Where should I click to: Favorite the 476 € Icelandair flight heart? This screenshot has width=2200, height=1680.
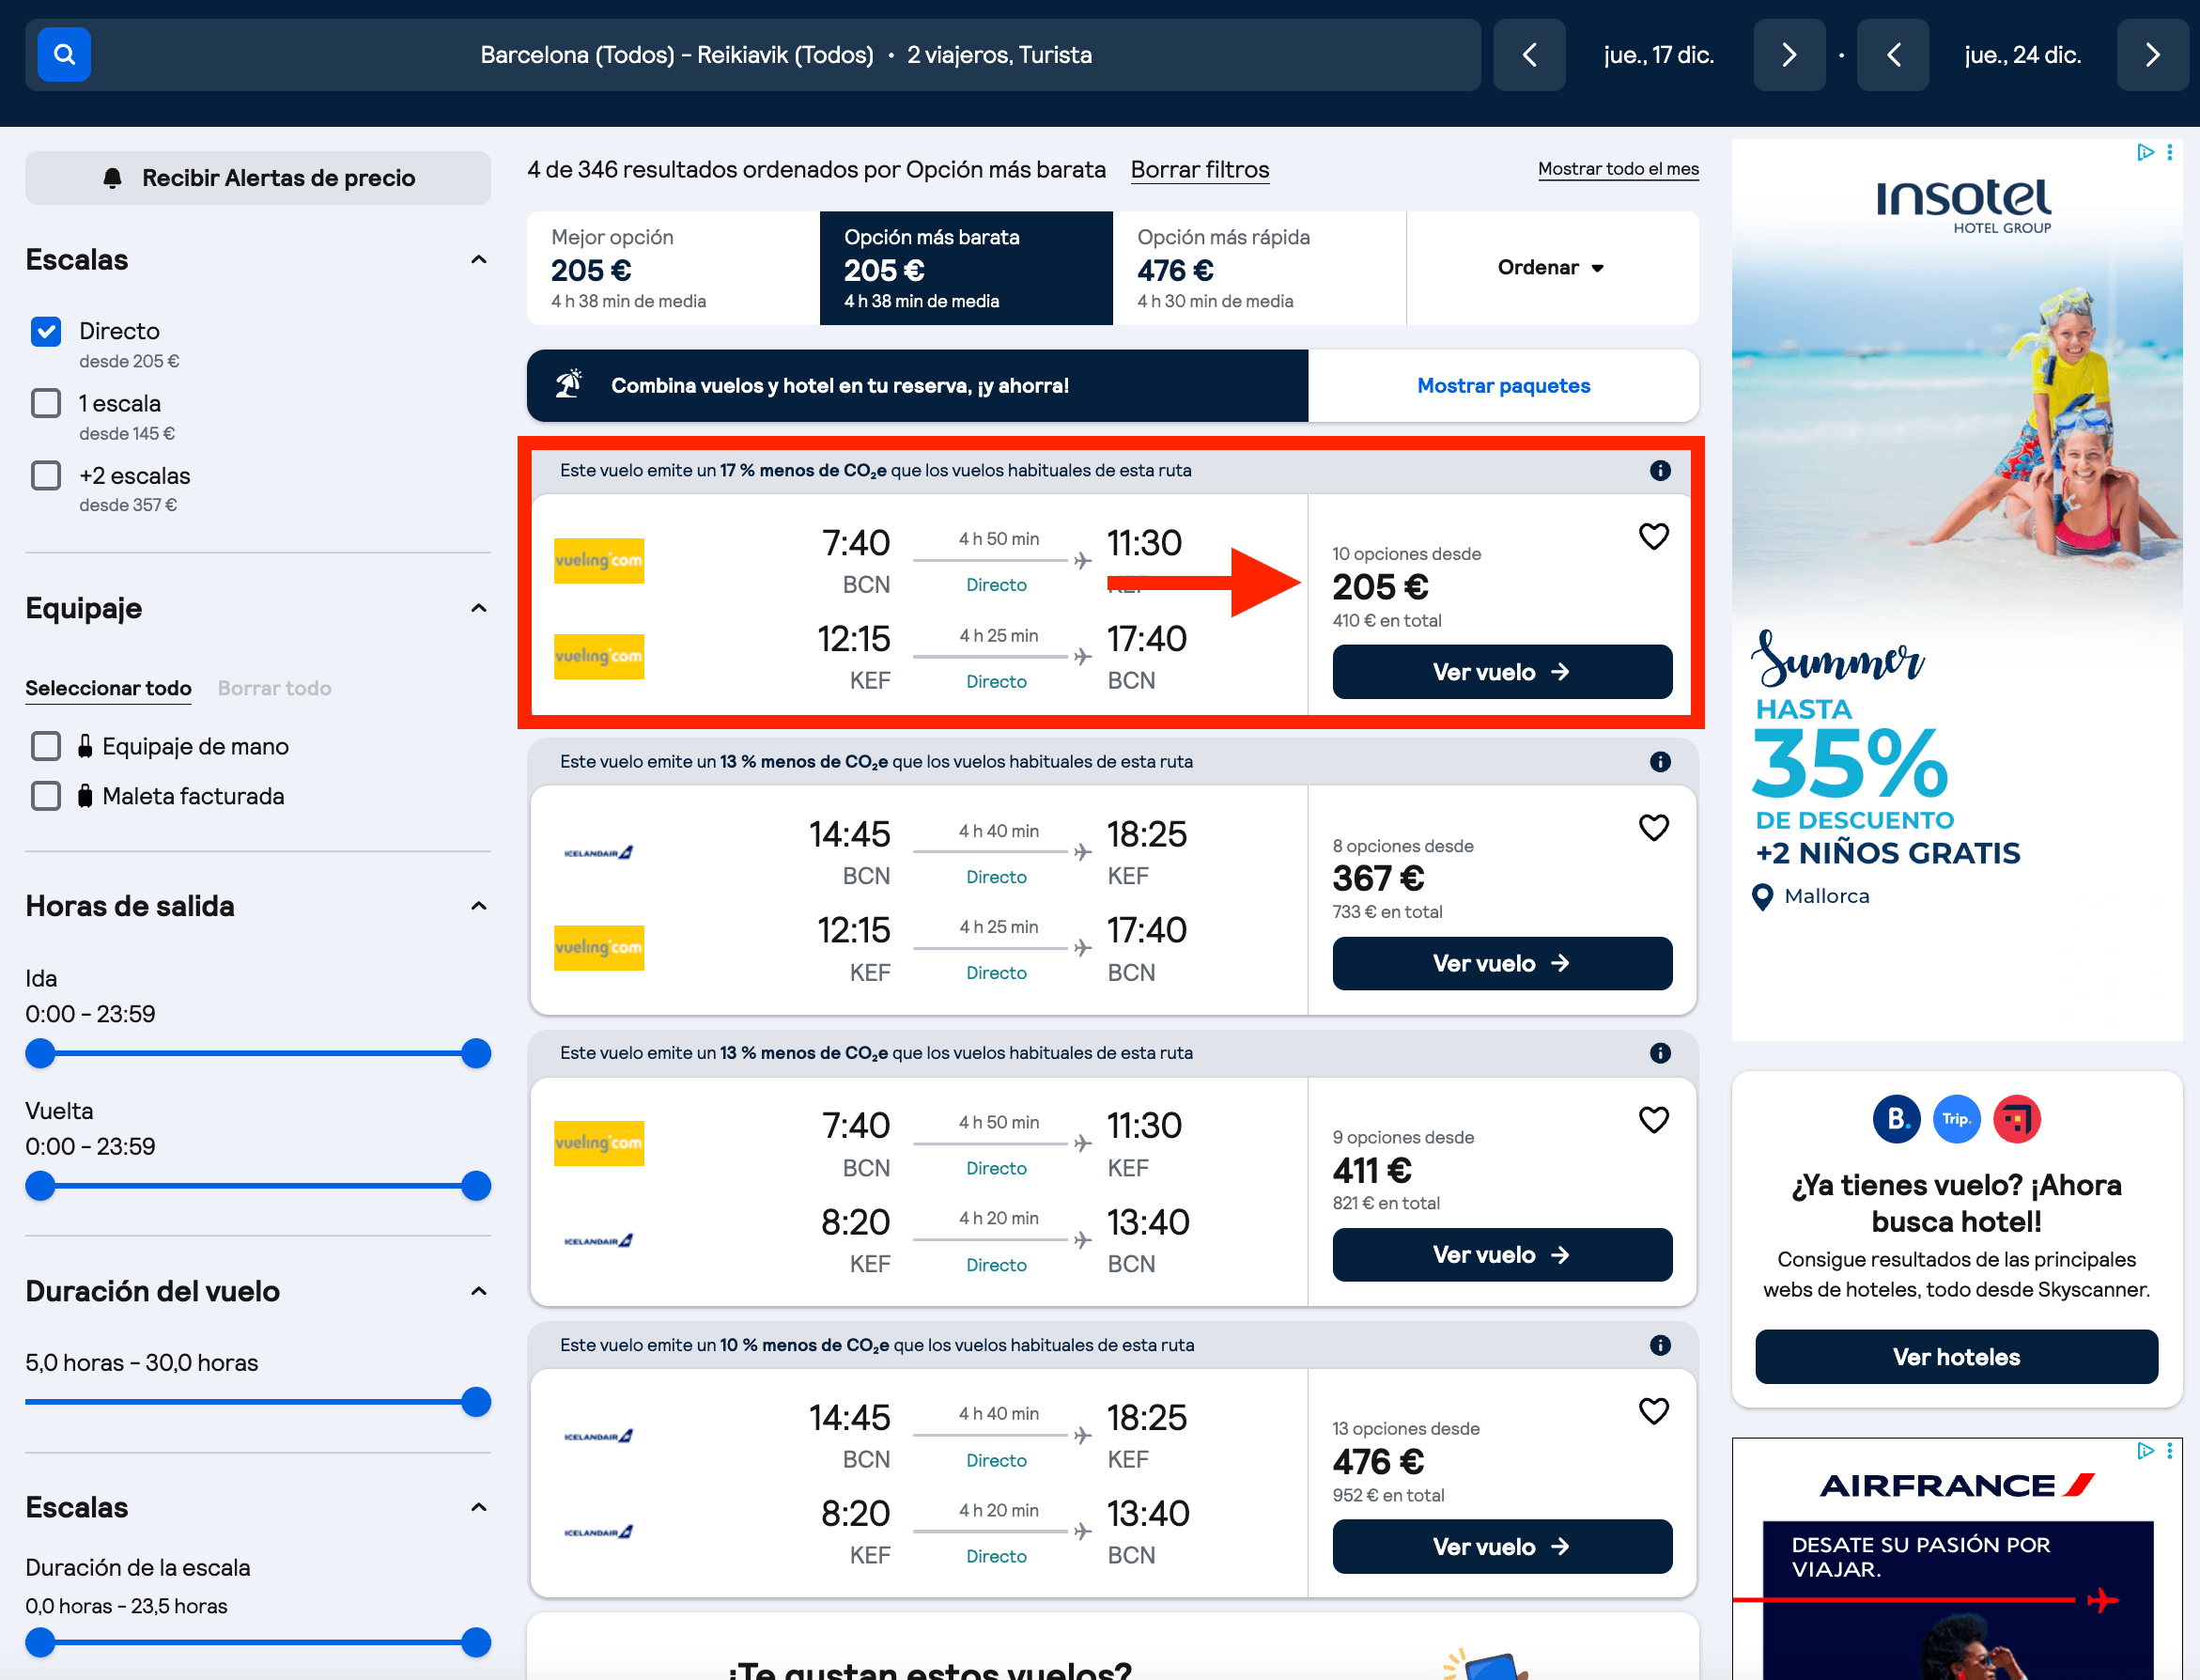1653,1411
